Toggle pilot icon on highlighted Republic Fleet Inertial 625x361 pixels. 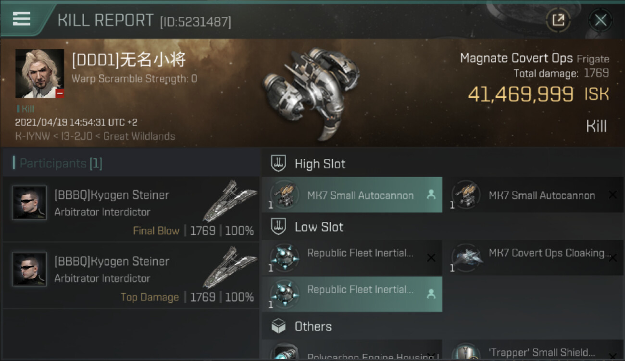(431, 294)
